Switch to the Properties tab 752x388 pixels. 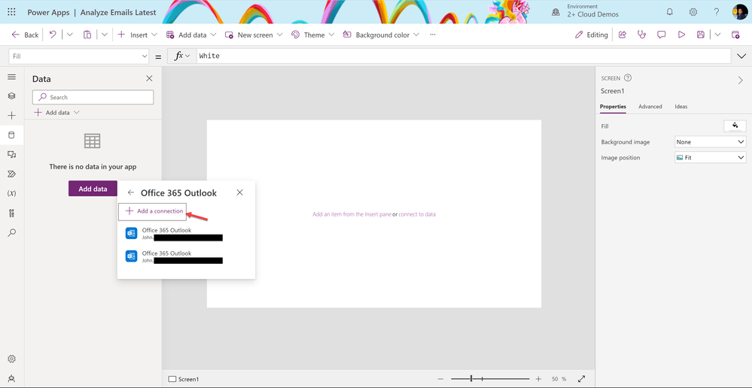coord(613,106)
